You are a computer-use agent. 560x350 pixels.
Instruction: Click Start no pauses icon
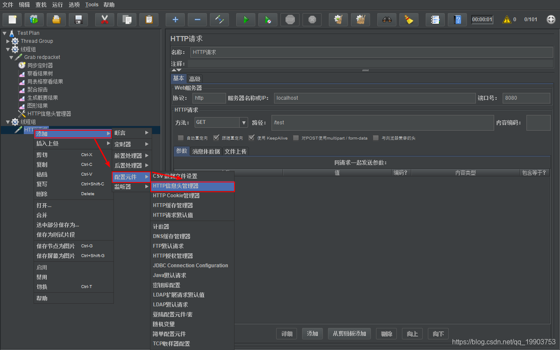[268, 20]
